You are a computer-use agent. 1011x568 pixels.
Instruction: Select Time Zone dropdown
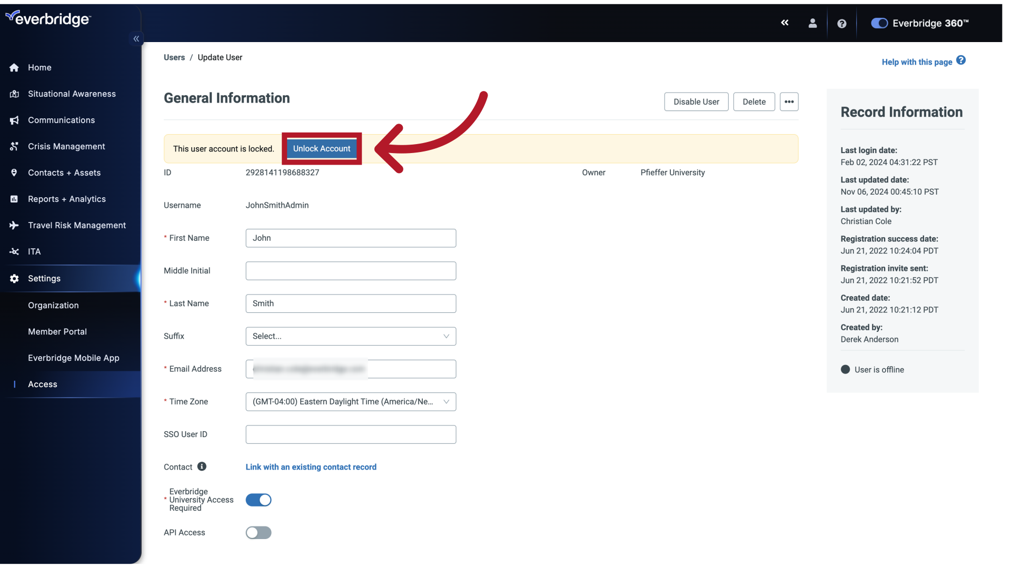(351, 402)
